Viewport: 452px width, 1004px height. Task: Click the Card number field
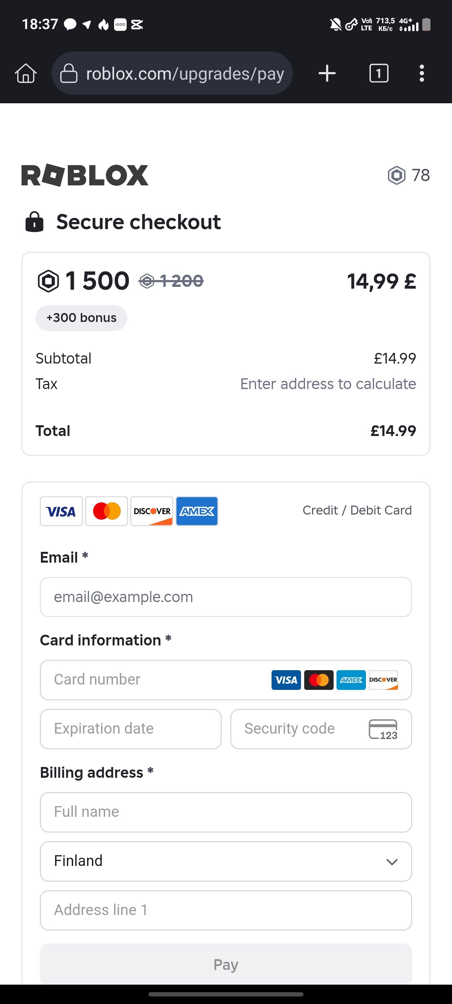click(x=226, y=680)
